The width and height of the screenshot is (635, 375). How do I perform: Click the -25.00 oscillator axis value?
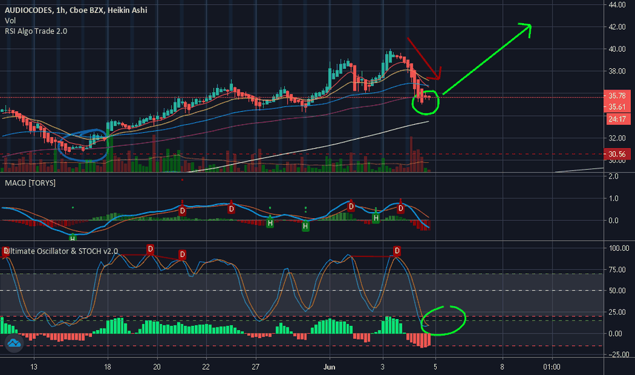click(x=619, y=355)
